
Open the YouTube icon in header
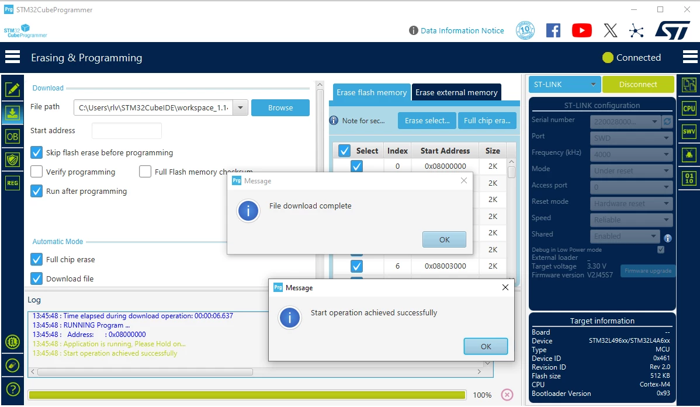pos(582,30)
